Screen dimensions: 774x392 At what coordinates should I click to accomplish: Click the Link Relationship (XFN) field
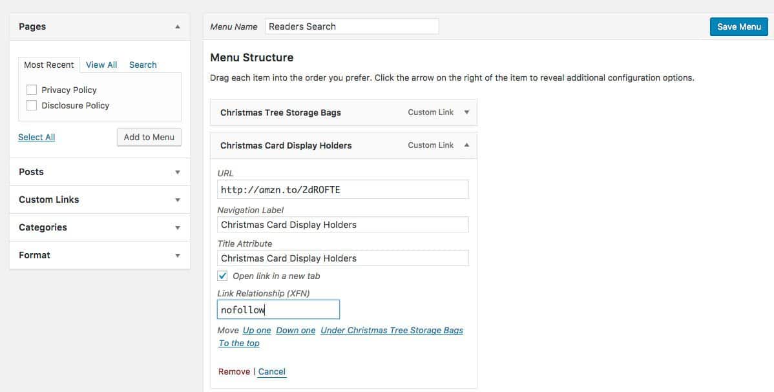pyautogui.click(x=278, y=309)
